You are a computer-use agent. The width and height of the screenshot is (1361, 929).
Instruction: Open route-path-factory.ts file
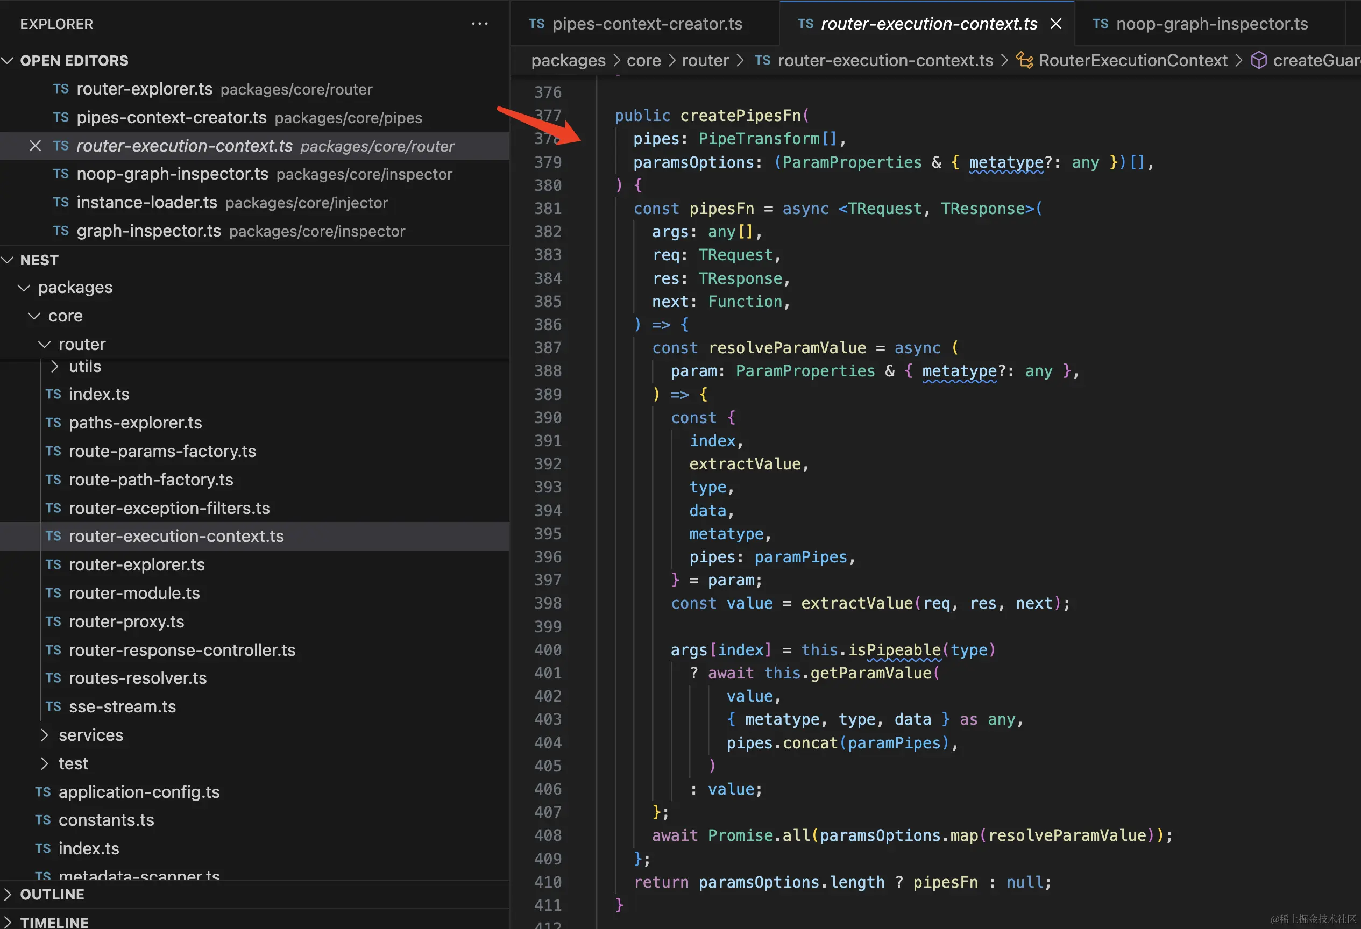[x=255, y=480]
